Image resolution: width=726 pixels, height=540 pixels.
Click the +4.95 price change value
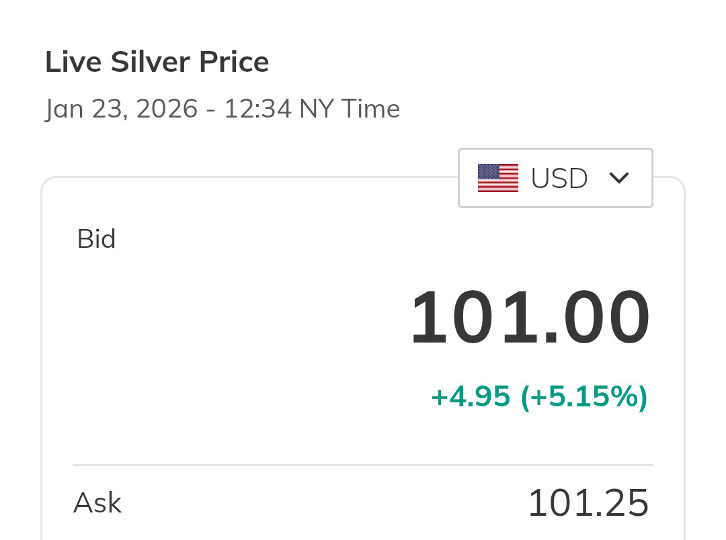471,396
